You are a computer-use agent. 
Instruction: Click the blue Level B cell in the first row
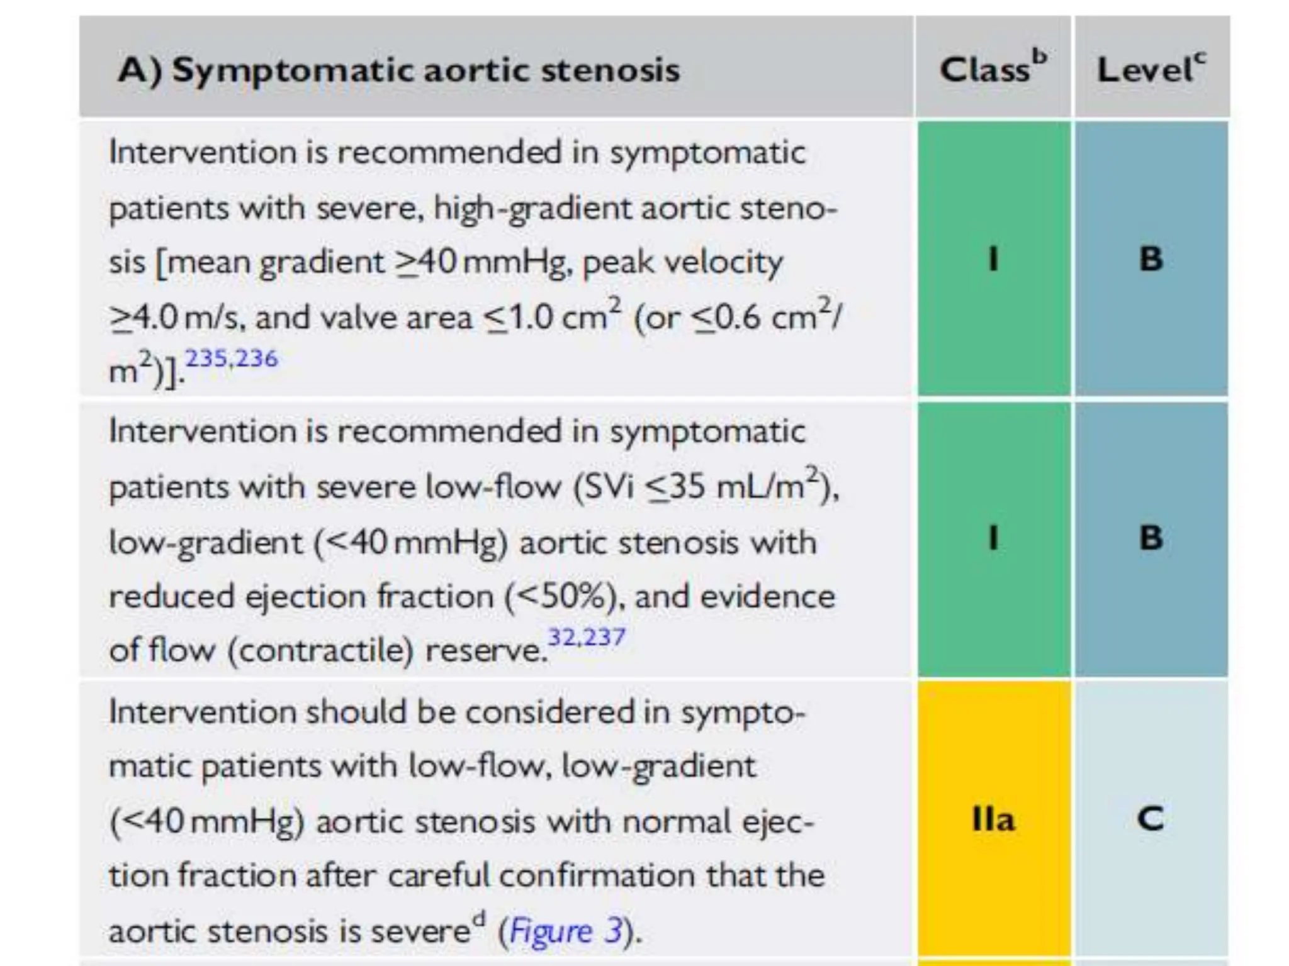(x=1151, y=258)
